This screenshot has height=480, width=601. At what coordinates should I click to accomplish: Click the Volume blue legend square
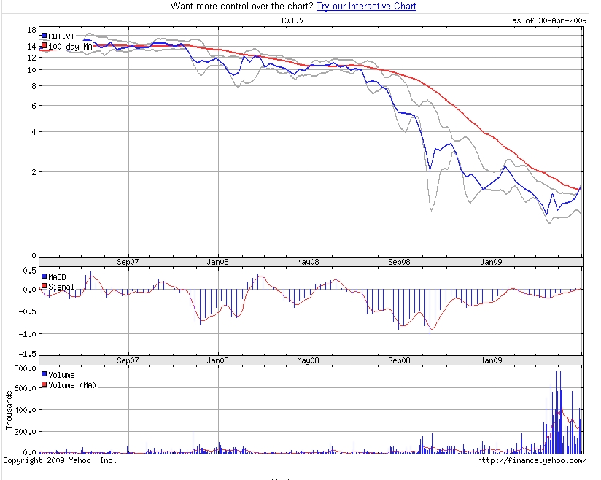click(x=44, y=373)
